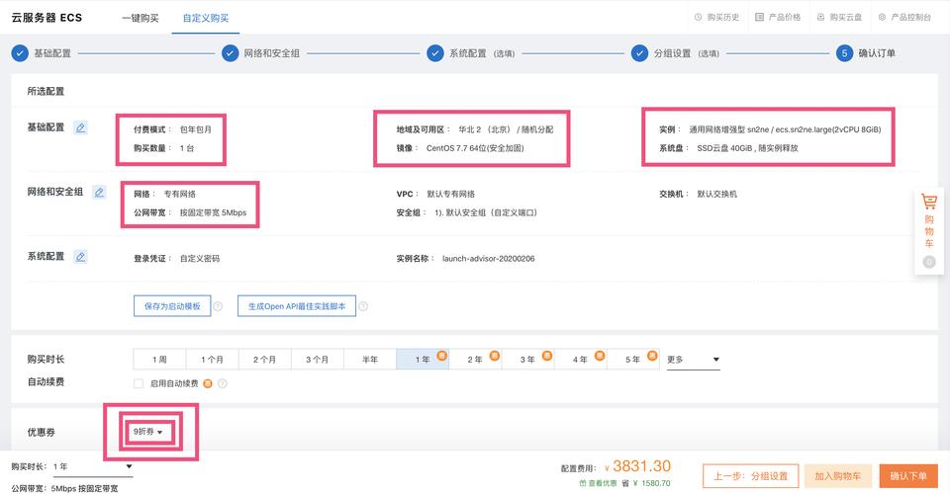Go to the 系统配置 (选填) step label
The width and height of the screenshot is (950, 494).
click(x=482, y=53)
